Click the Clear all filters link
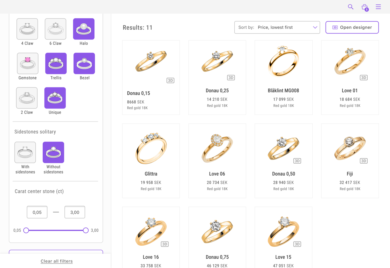Screen dimensions: 390x268 point(57,261)
